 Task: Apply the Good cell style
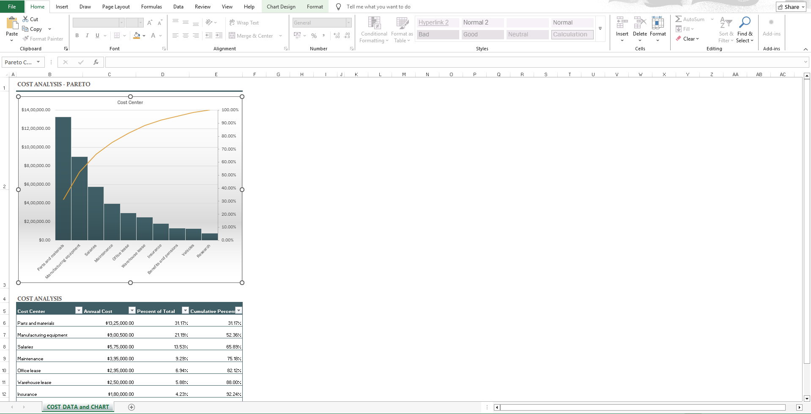(482, 34)
